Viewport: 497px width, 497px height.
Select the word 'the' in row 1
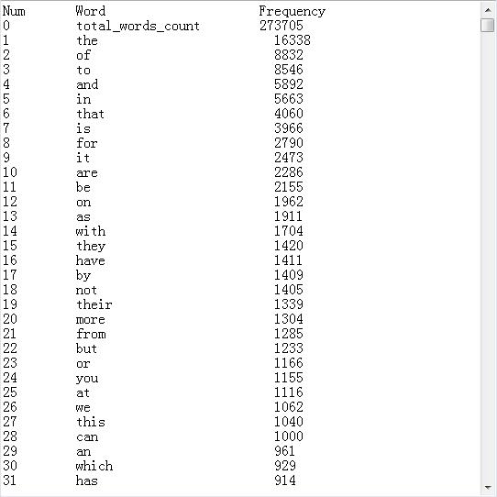[x=87, y=40]
